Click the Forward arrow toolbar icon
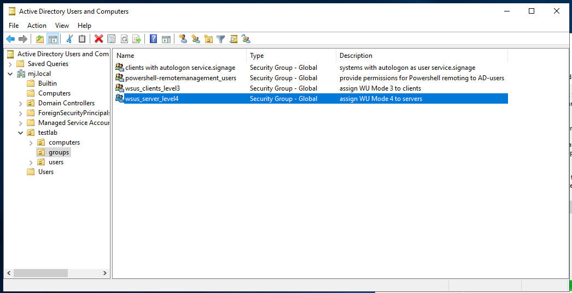This screenshot has width=572, height=293. (23, 39)
